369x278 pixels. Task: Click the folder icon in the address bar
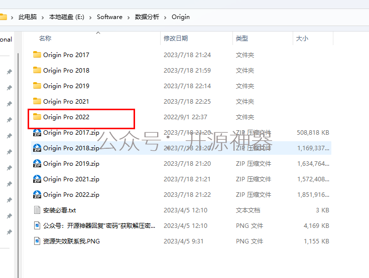click(4, 17)
